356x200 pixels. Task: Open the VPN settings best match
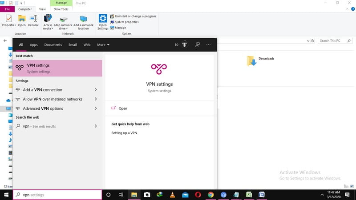(57, 68)
